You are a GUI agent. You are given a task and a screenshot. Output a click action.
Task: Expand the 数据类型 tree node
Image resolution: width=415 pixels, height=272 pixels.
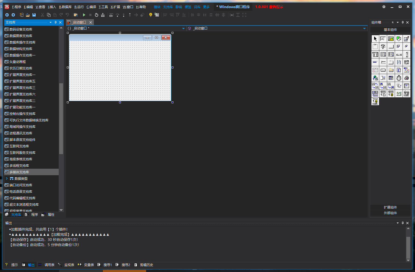pos(7,178)
